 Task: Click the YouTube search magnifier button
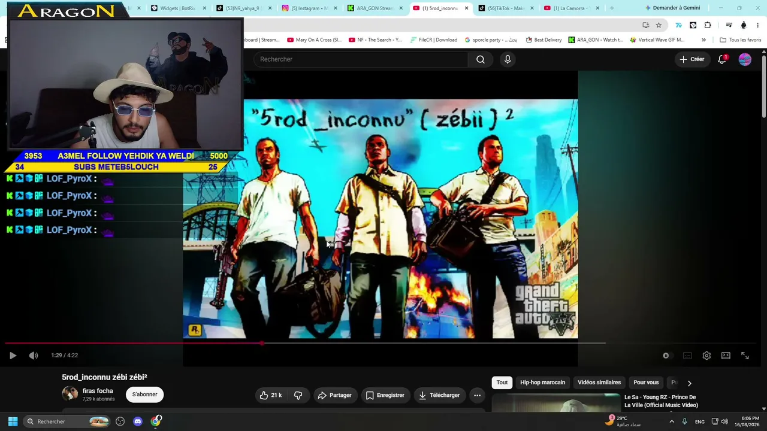[481, 59]
